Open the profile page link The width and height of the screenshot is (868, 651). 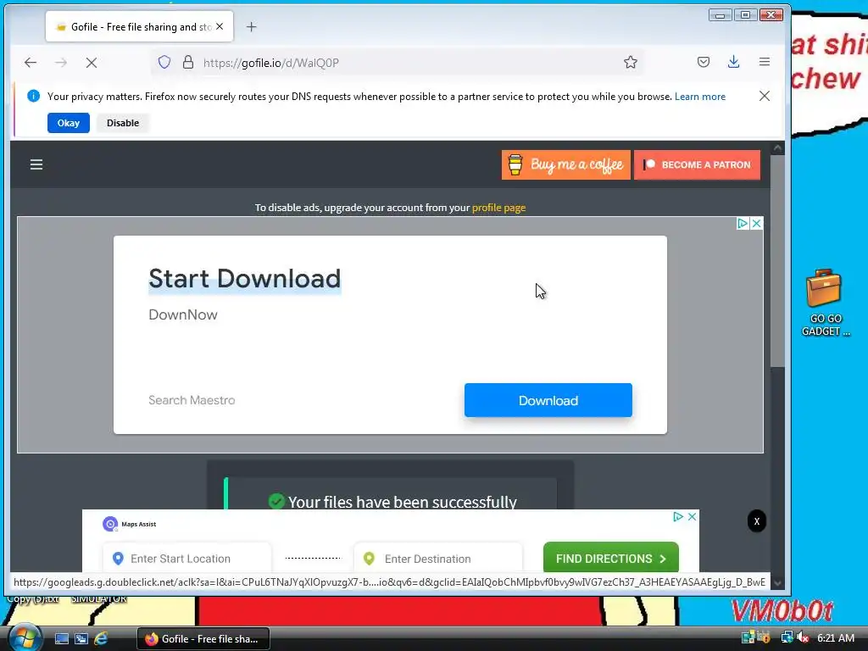(x=498, y=208)
